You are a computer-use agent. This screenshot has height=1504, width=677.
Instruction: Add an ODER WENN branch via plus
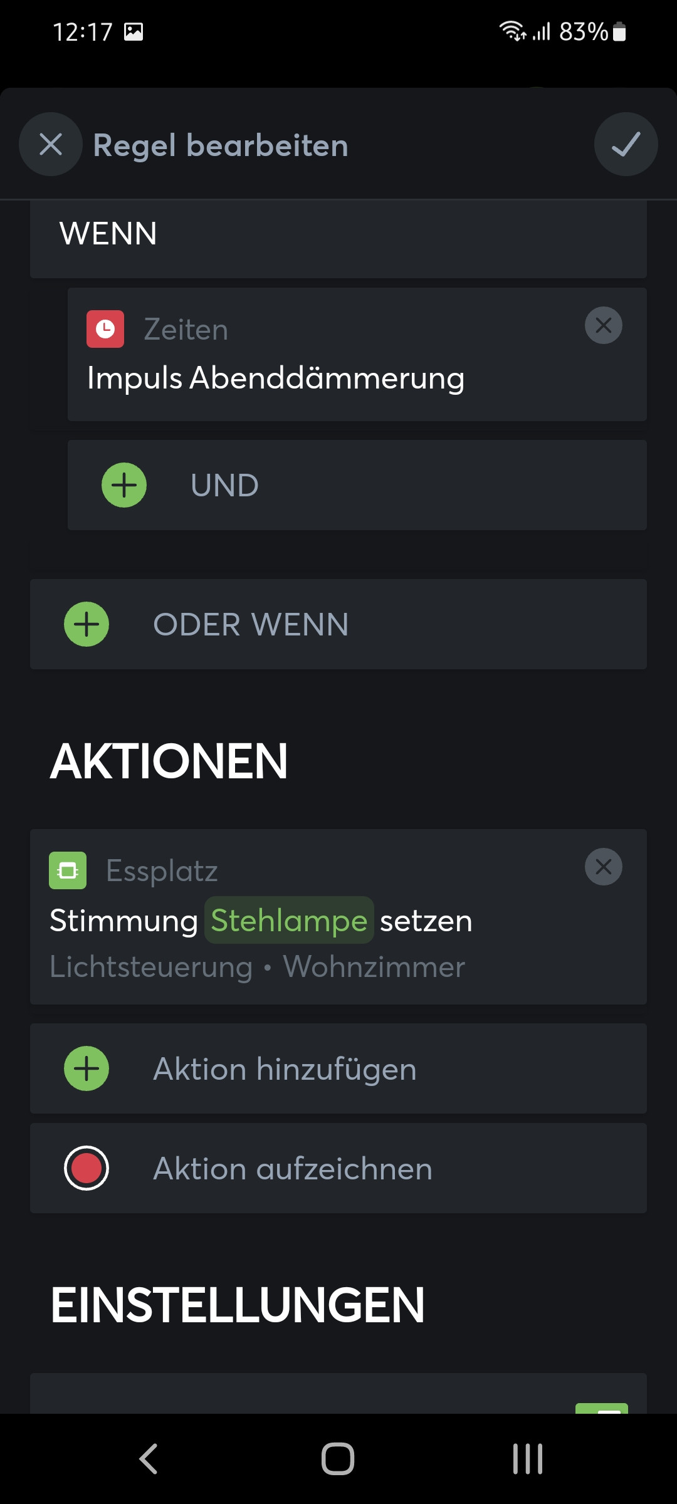click(x=87, y=624)
